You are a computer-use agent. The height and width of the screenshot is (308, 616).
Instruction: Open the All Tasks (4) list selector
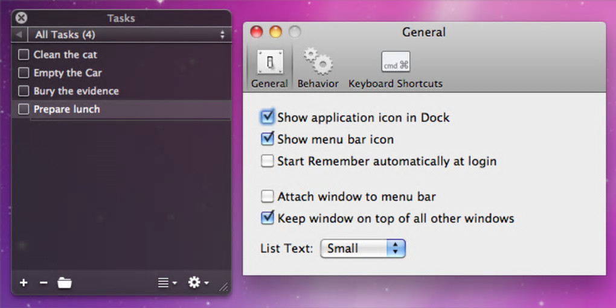(130, 34)
